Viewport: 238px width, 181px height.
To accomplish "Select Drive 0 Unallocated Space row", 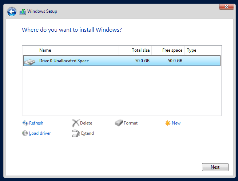I will (x=122, y=61).
